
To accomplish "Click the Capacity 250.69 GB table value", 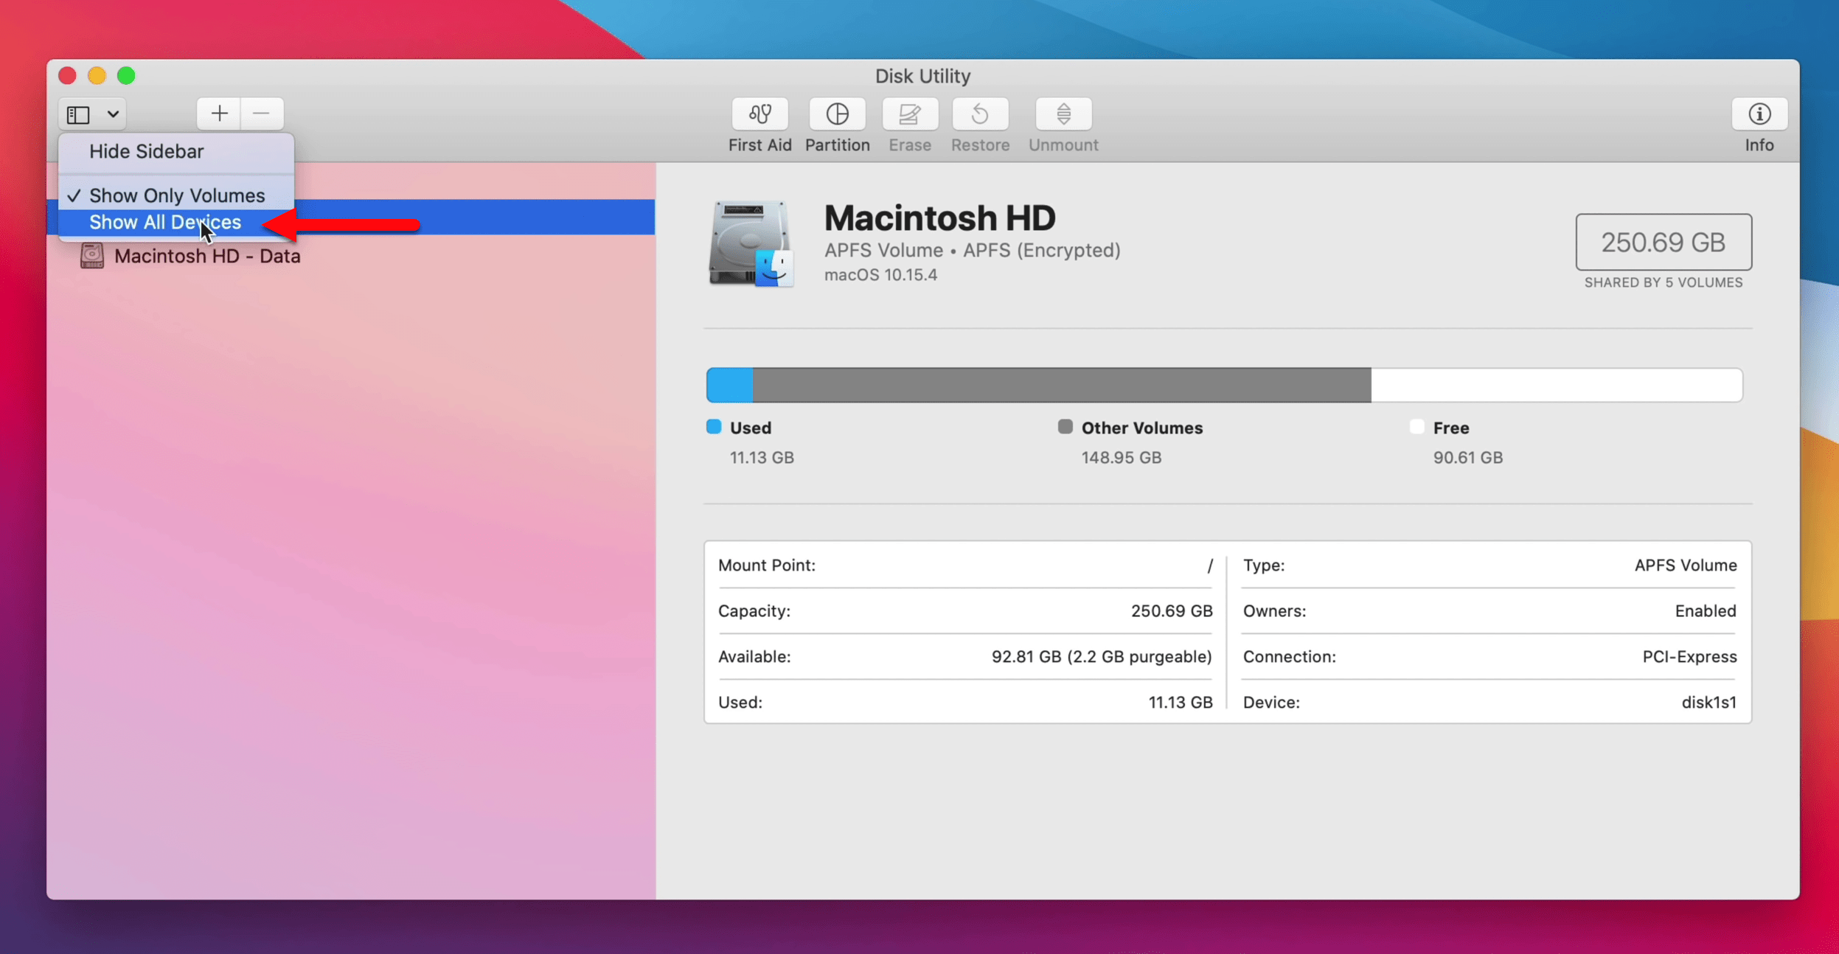I will (1172, 611).
